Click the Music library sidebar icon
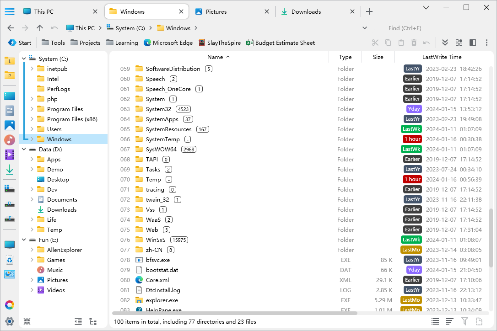Screen dimensions: 497x331 (x=10, y=140)
